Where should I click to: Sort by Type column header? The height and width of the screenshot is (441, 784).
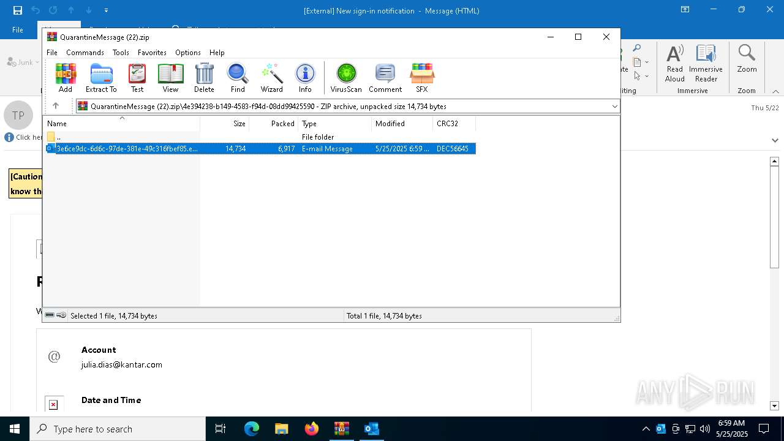pyautogui.click(x=335, y=123)
